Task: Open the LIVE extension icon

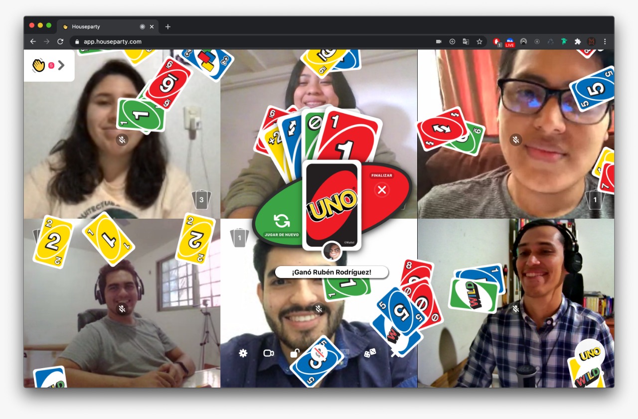Action: click(x=510, y=42)
